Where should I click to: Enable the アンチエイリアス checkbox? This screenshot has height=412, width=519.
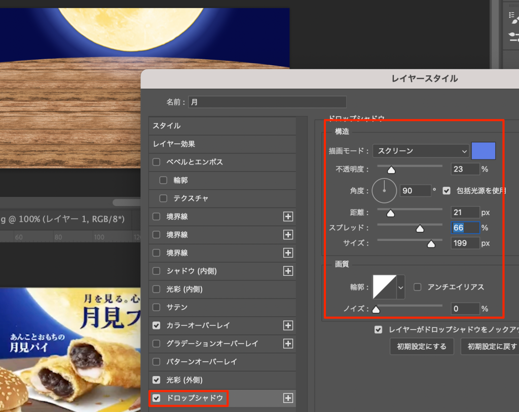pos(418,287)
